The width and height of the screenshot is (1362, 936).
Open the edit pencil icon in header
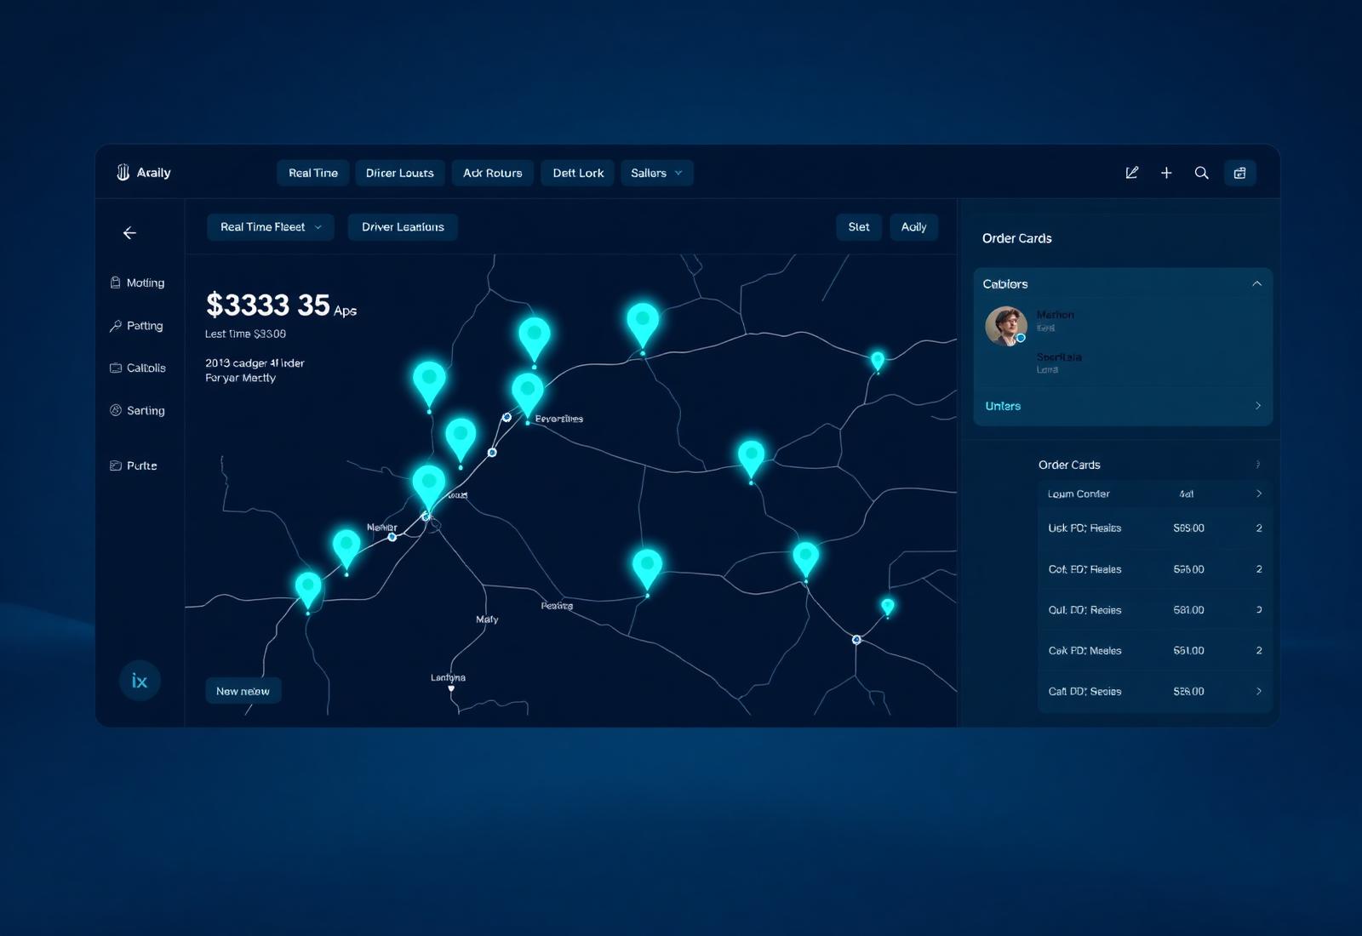(x=1131, y=173)
